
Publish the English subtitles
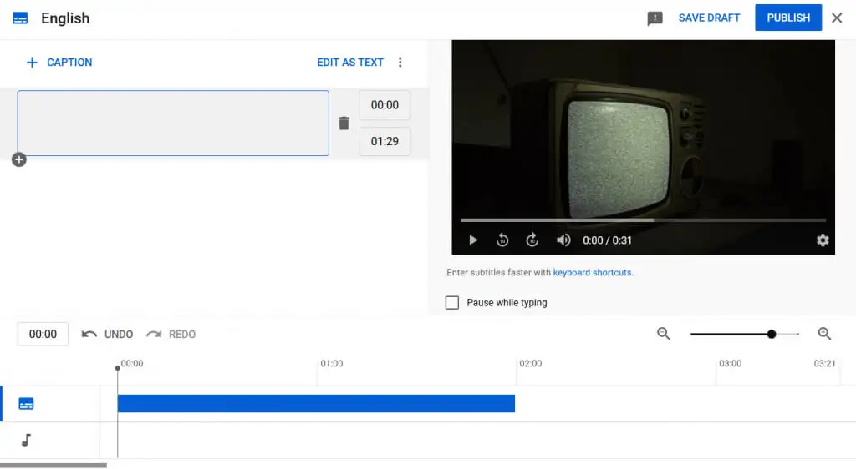pos(788,18)
